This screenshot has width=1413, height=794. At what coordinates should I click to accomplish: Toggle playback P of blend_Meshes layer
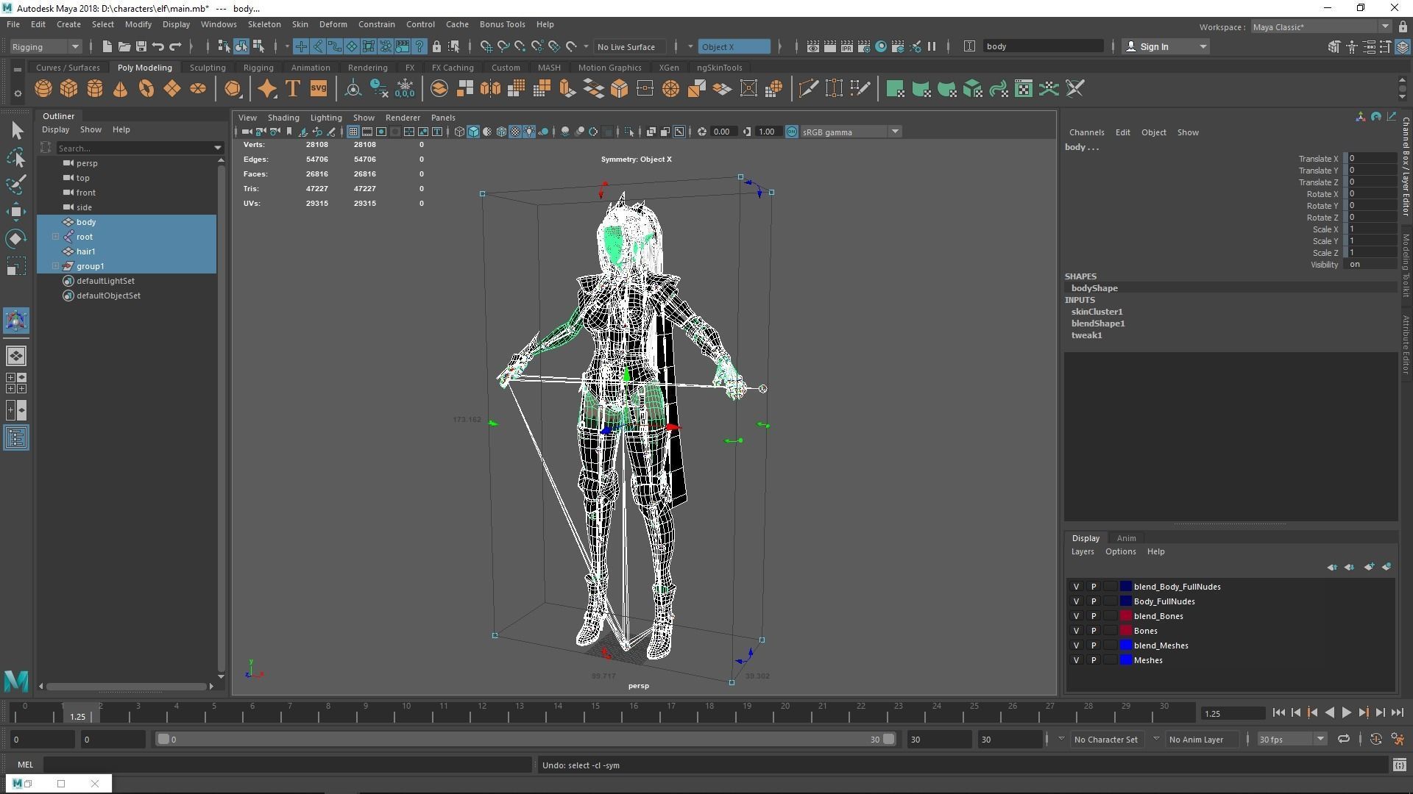[1094, 645]
